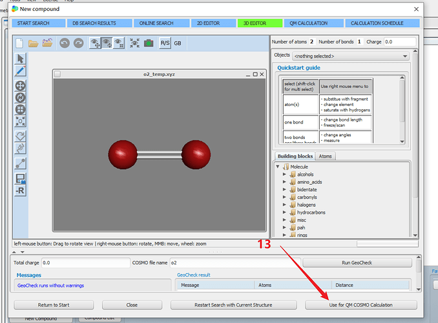Toggle the eye rotate view mode
The height and width of the screenshot is (323, 438).
[107, 43]
